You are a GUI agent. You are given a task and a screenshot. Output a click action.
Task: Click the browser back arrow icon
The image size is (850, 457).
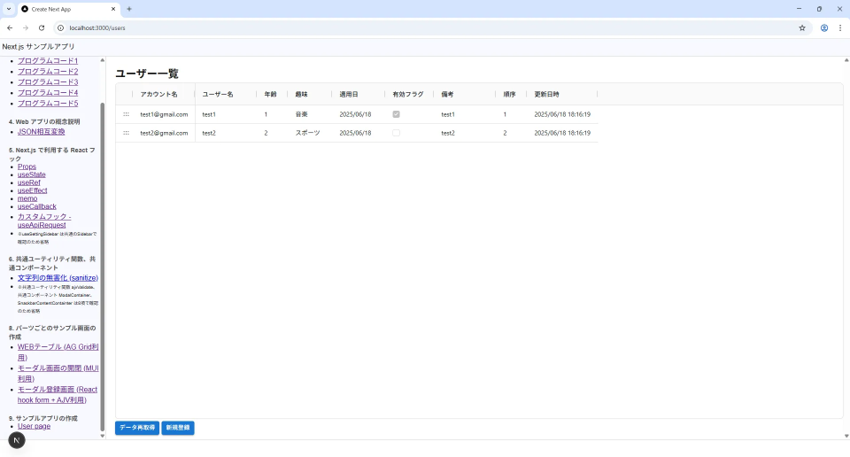(10, 27)
